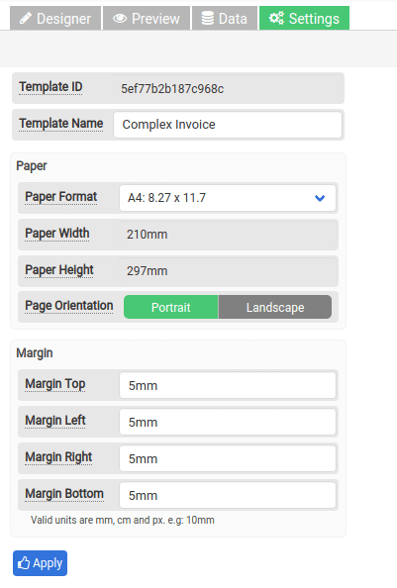Open the Paper Format dropdown
This screenshot has width=397, height=588.
tap(228, 198)
